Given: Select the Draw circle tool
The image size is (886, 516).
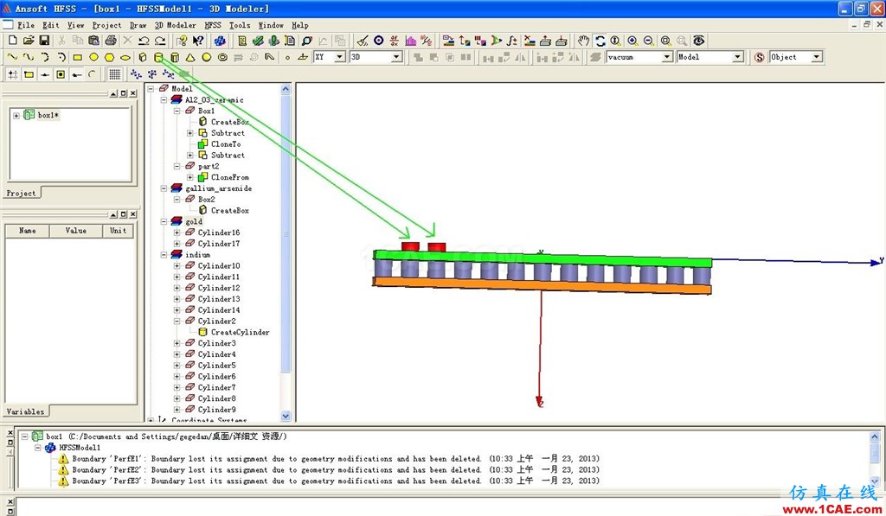Looking at the screenshot, I should pos(93,57).
